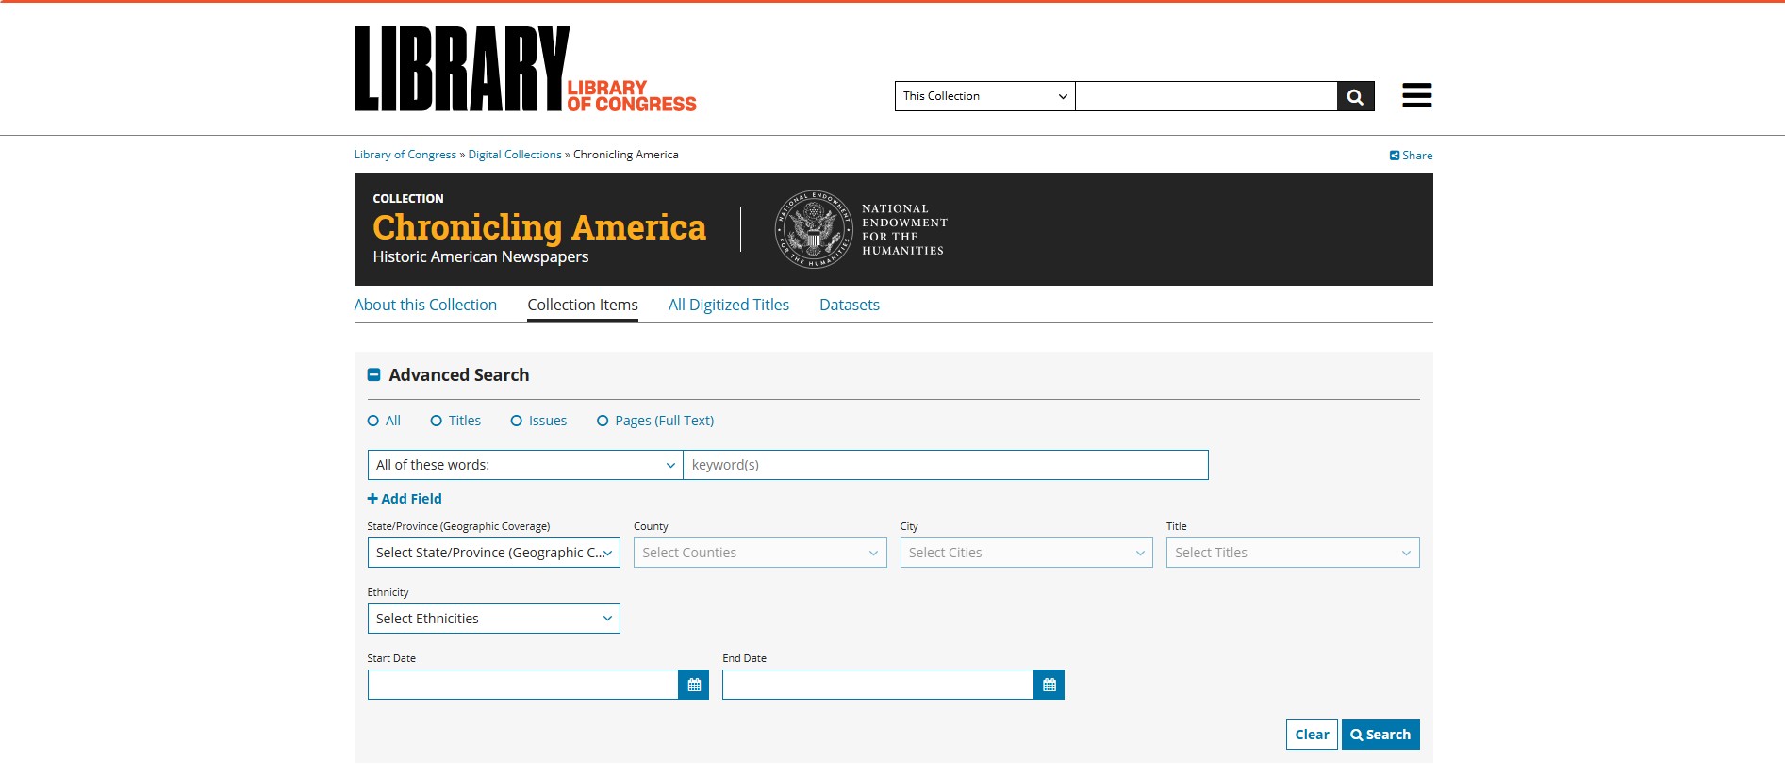Click the Clear button
Screen dimensions: 1785x777
tap(1312, 735)
